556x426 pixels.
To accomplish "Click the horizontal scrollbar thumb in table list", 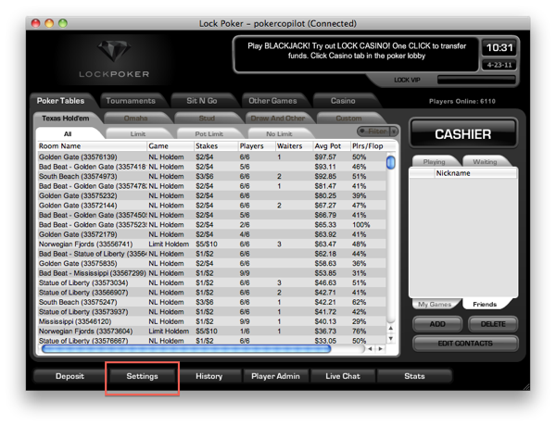I will pos(186,349).
